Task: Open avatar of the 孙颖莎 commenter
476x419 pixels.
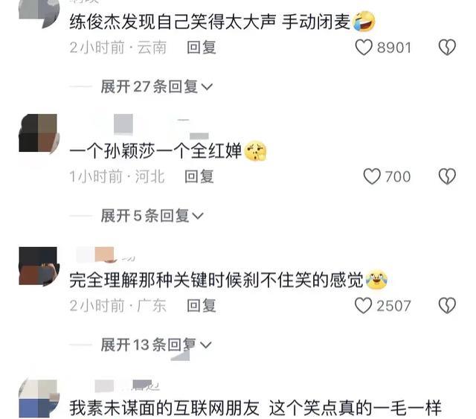Action: click(x=38, y=133)
